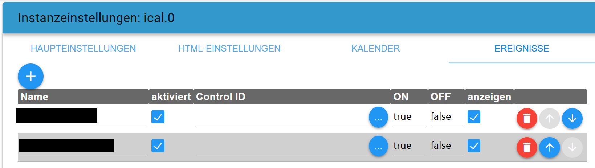Move the second event row up
This screenshot has height=168, width=595.
point(550,147)
